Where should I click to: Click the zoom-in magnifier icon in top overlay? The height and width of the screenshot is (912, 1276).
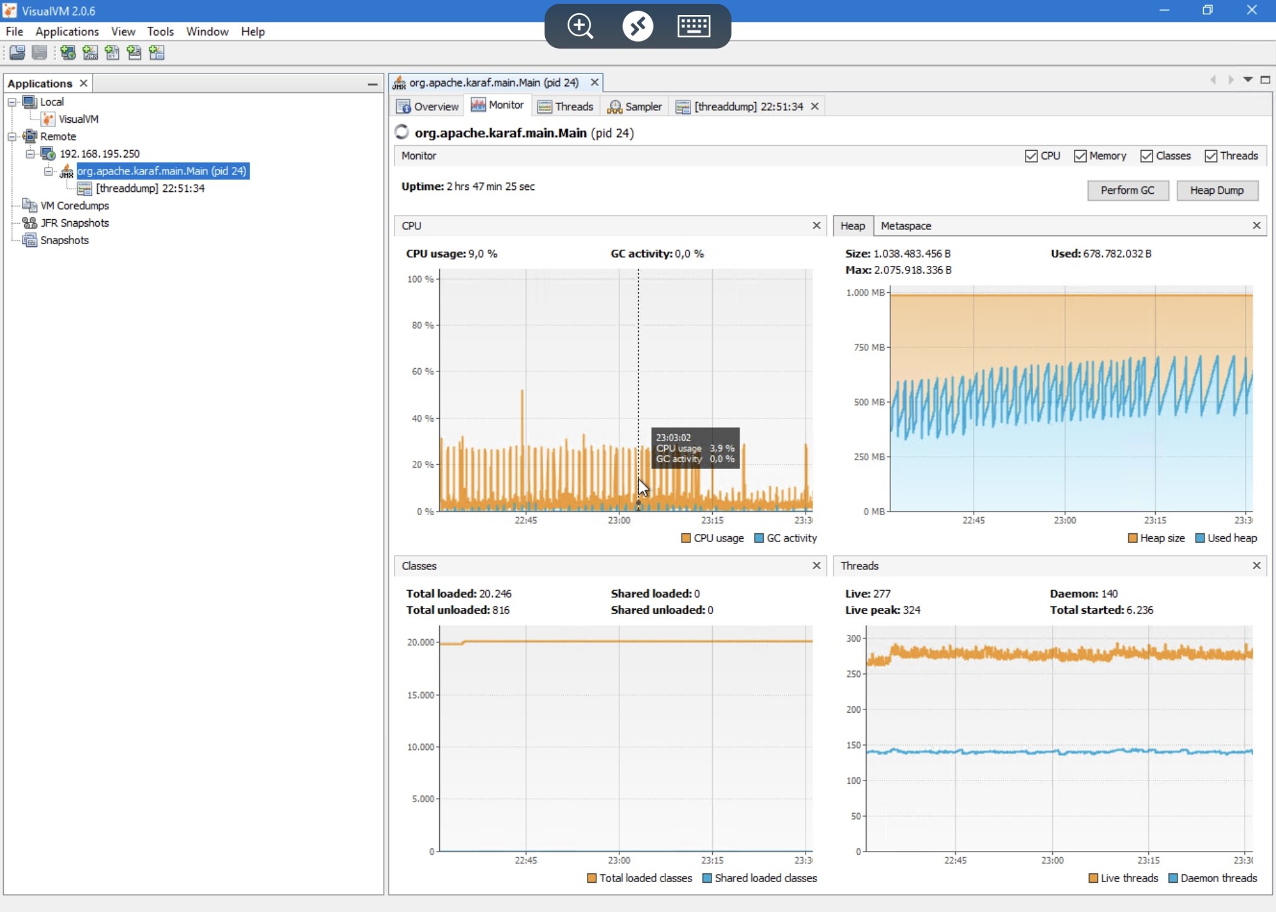coord(580,26)
